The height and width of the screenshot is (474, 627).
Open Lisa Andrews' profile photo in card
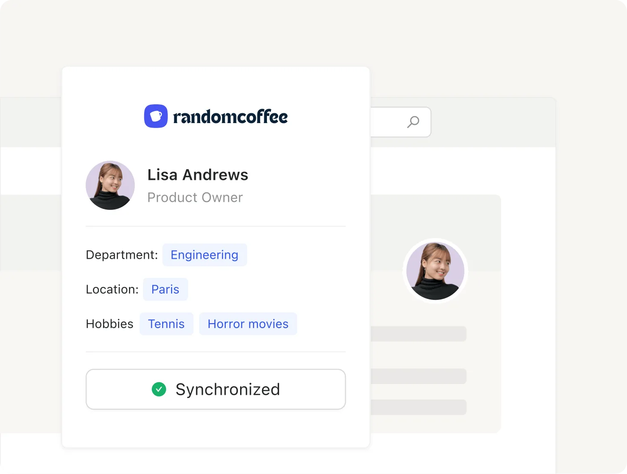click(x=110, y=185)
